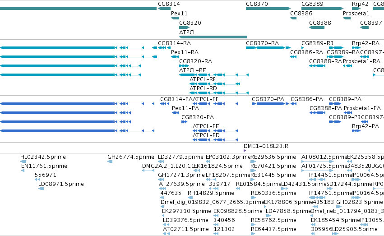Select protein ATPCL-PD
The width and height of the screenshot is (384, 236).
(x=206, y=136)
